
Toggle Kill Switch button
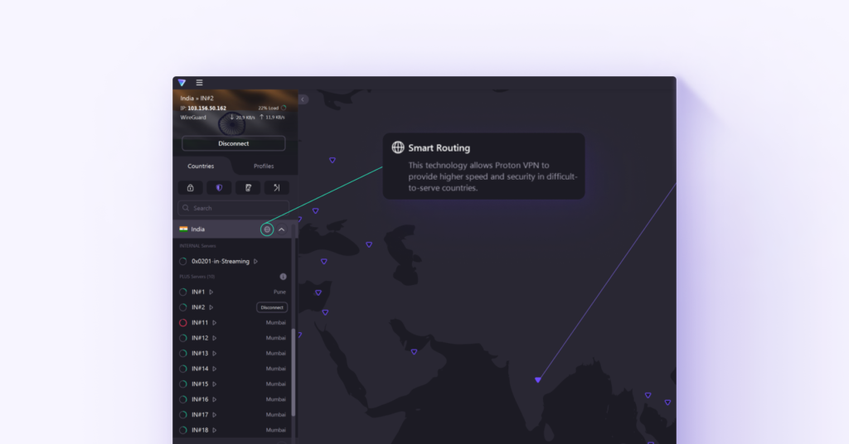pyautogui.click(x=248, y=188)
